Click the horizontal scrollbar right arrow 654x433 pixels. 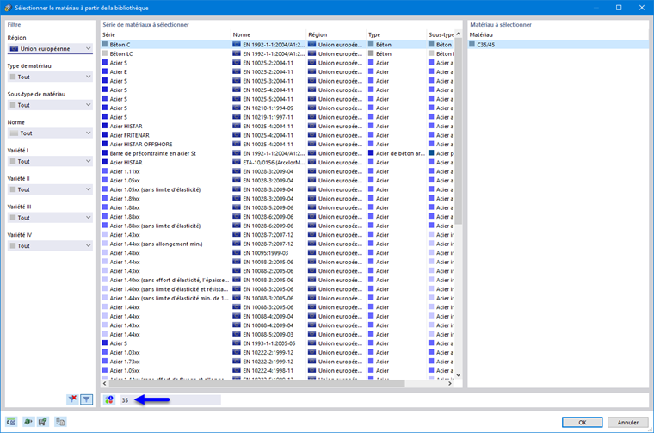click(450, 383)
